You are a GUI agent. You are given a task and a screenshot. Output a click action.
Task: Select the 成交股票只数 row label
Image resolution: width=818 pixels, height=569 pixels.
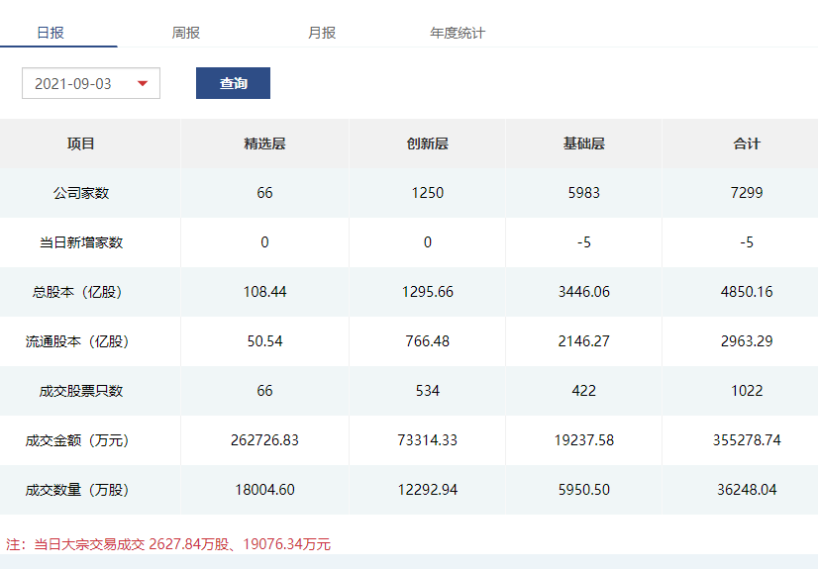point(81,391)
